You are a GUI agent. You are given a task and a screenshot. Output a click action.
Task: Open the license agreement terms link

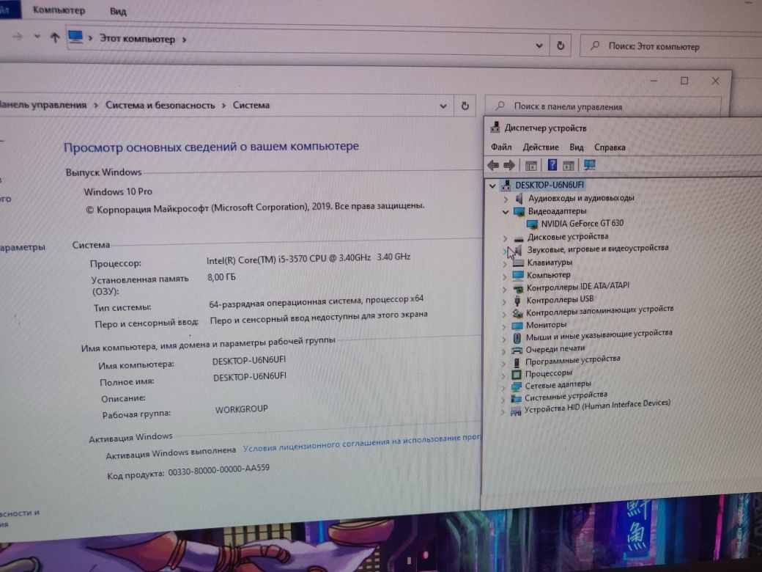(361, 443)
